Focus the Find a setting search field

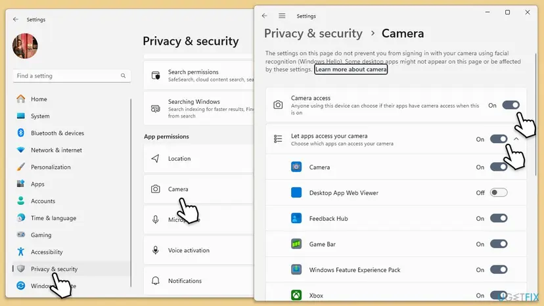tap(72, 76)
